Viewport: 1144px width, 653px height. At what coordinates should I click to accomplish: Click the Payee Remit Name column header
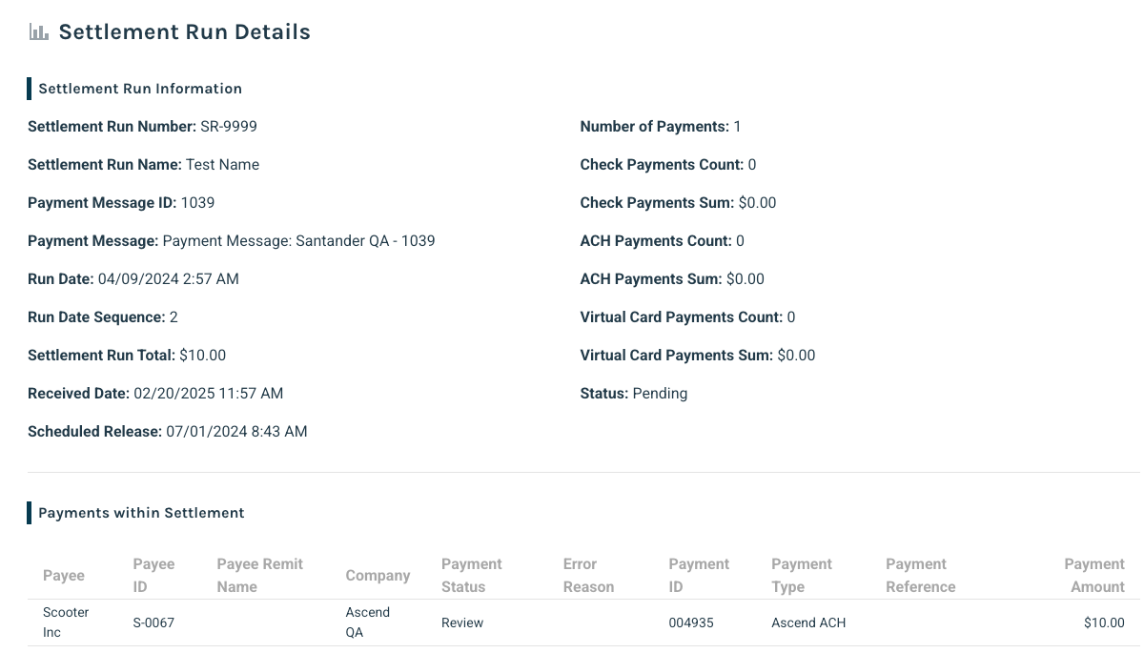click(x=259, y=576)
